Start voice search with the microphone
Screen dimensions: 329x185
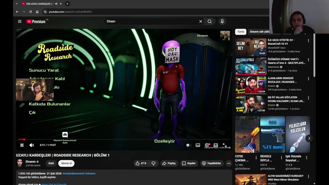(222, 21)
